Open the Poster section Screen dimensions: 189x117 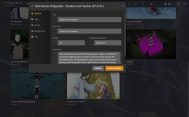(36, 25)
